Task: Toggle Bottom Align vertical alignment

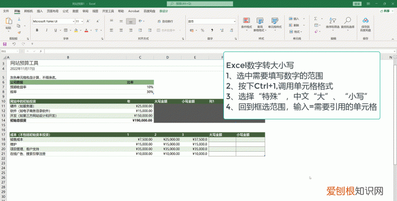Action: 131,22
